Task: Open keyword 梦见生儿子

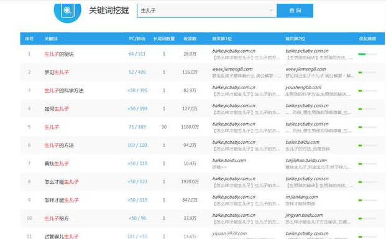Action: click(57, 72)
